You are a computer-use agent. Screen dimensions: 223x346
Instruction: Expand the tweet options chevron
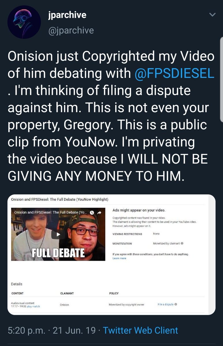coord(212,15)
